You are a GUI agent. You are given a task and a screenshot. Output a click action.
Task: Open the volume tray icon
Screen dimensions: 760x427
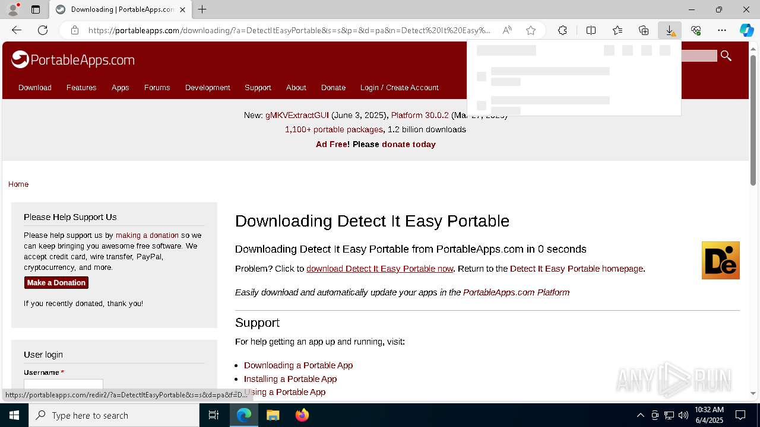coord(683,415)
